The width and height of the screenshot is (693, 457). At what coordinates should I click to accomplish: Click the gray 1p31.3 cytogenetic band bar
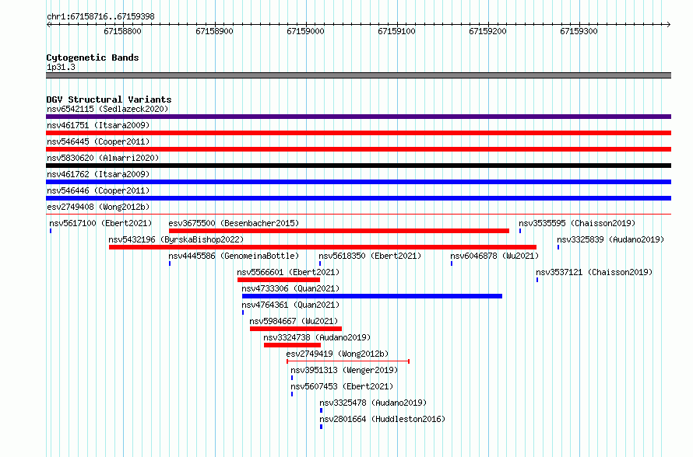click(x=358, y=75)
